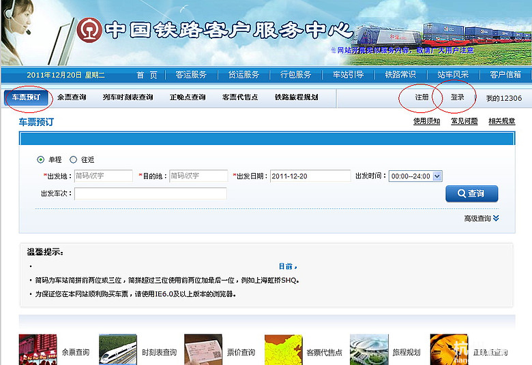This screenshot has height=365, width=532.
Task: Focus the 出发车次 input field
Action: [x=151, y=193]
